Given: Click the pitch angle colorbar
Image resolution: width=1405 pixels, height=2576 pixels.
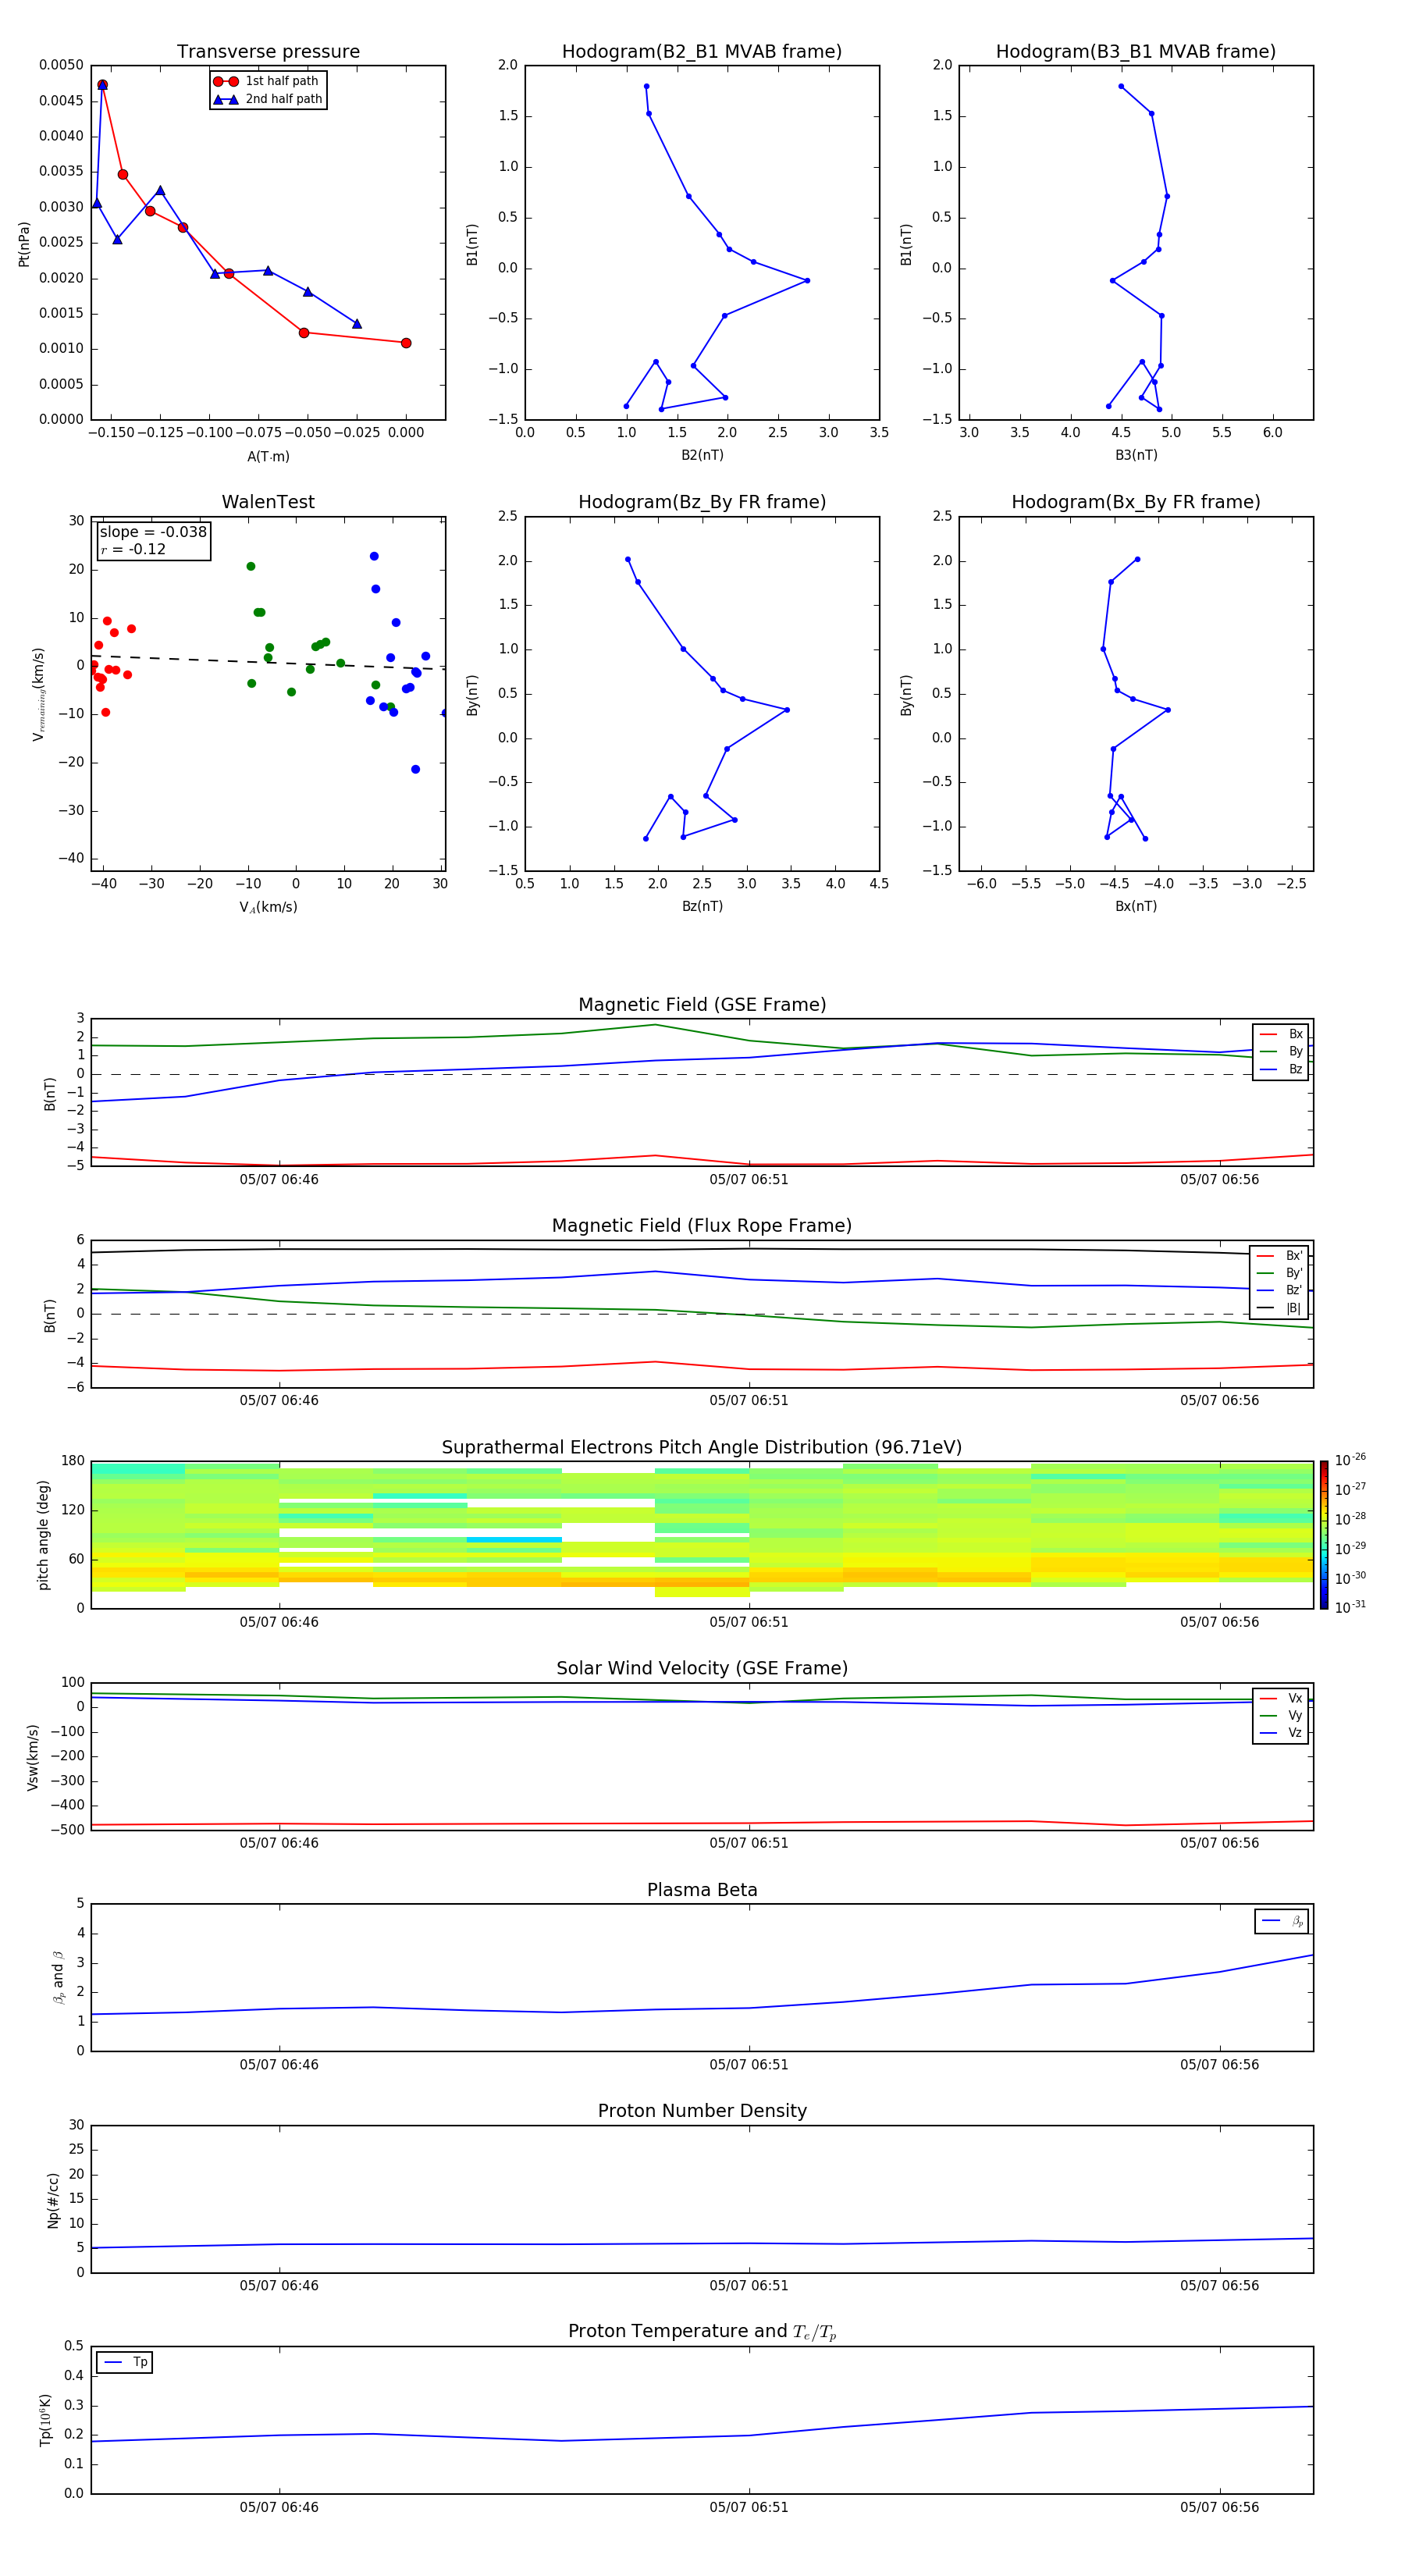Looking at the screenshot, I should click(x=1324, y=1535).
